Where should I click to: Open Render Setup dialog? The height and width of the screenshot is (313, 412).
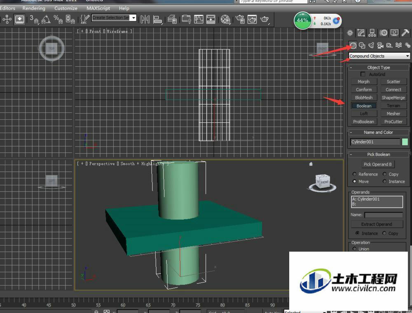coord(240,19)
